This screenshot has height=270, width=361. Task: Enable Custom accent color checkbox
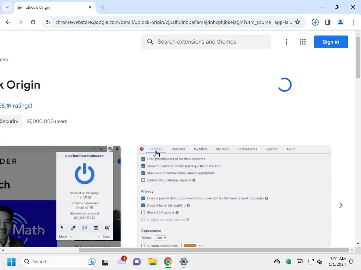(143, 246)
